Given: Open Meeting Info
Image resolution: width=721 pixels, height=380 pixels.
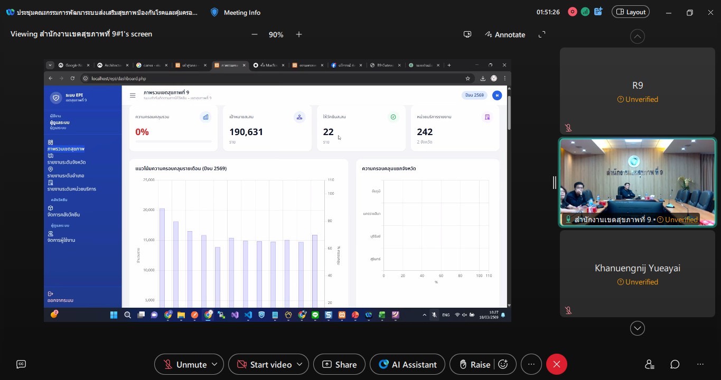Looking at the screenshot, I should point(236,12).
